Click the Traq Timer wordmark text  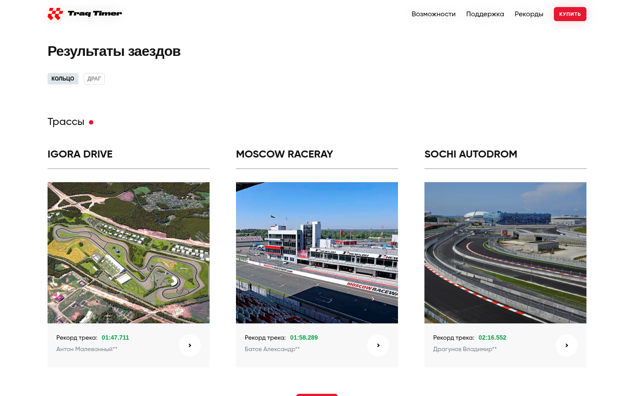[x=95, y=14]
